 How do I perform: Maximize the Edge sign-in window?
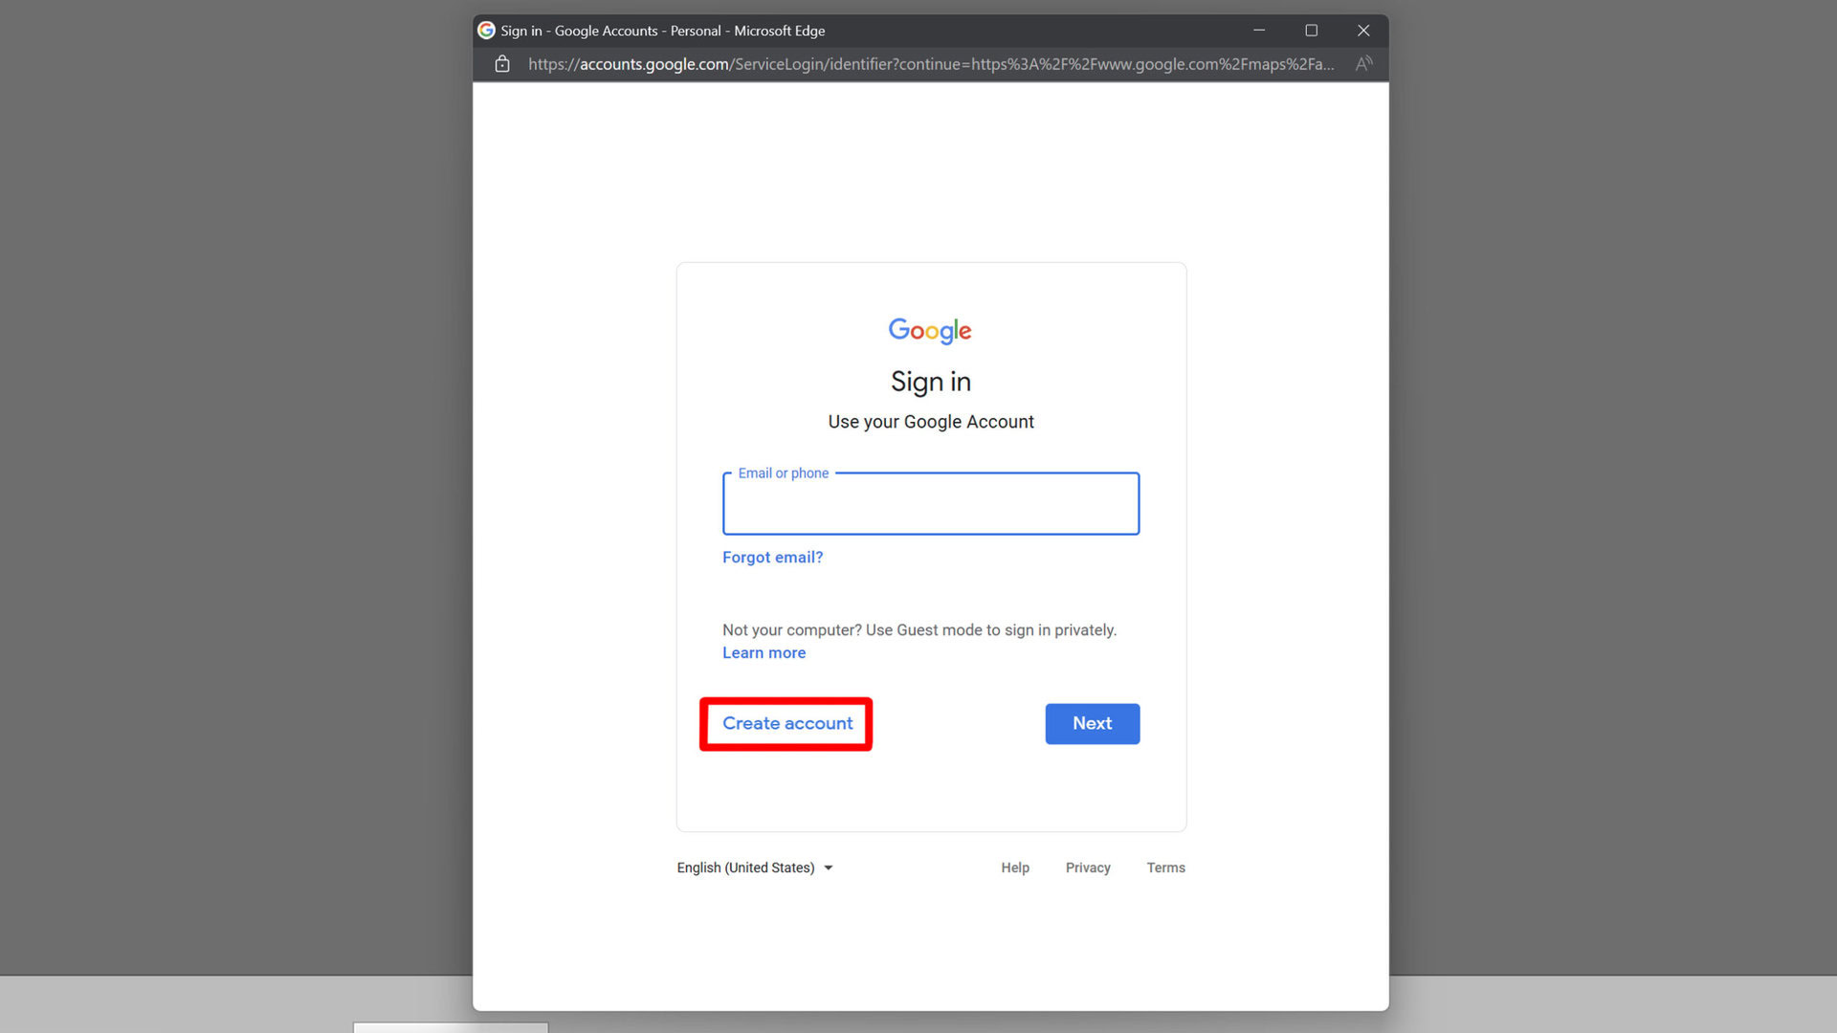point(1312,31)
